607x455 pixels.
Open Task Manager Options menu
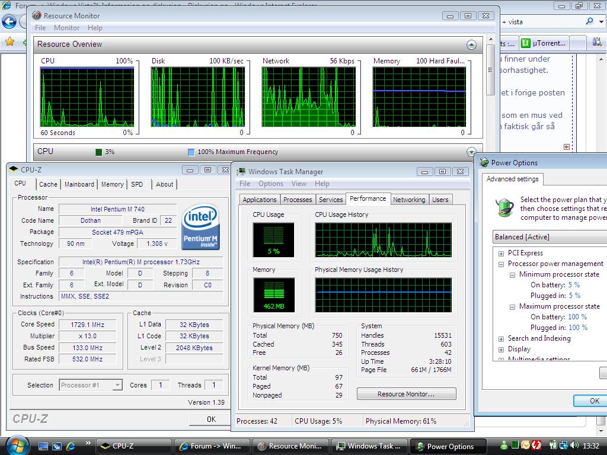pyautogui.click(x=270, y=184)
